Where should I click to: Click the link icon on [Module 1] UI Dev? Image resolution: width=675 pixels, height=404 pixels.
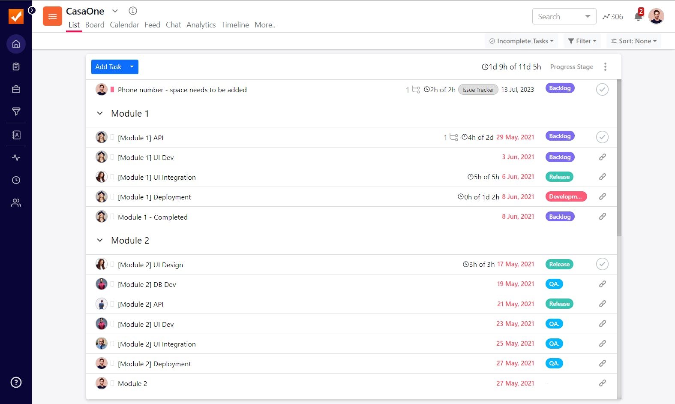click(602, 157)
